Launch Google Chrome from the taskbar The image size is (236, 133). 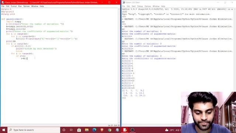pos(110,130)
